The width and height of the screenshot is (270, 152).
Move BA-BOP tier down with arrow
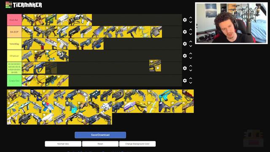coord(191,34)
